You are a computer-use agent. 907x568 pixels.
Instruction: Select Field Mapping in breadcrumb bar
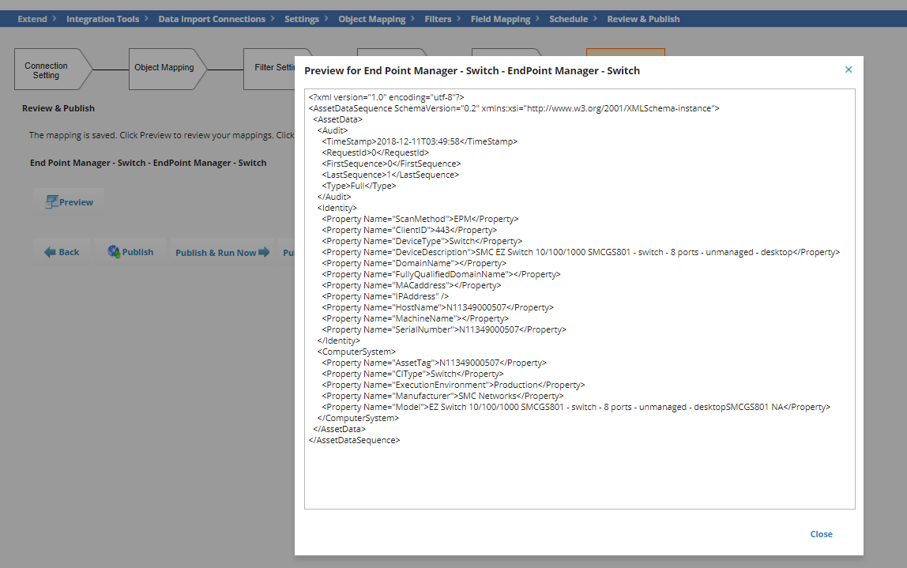pos(500,19)
